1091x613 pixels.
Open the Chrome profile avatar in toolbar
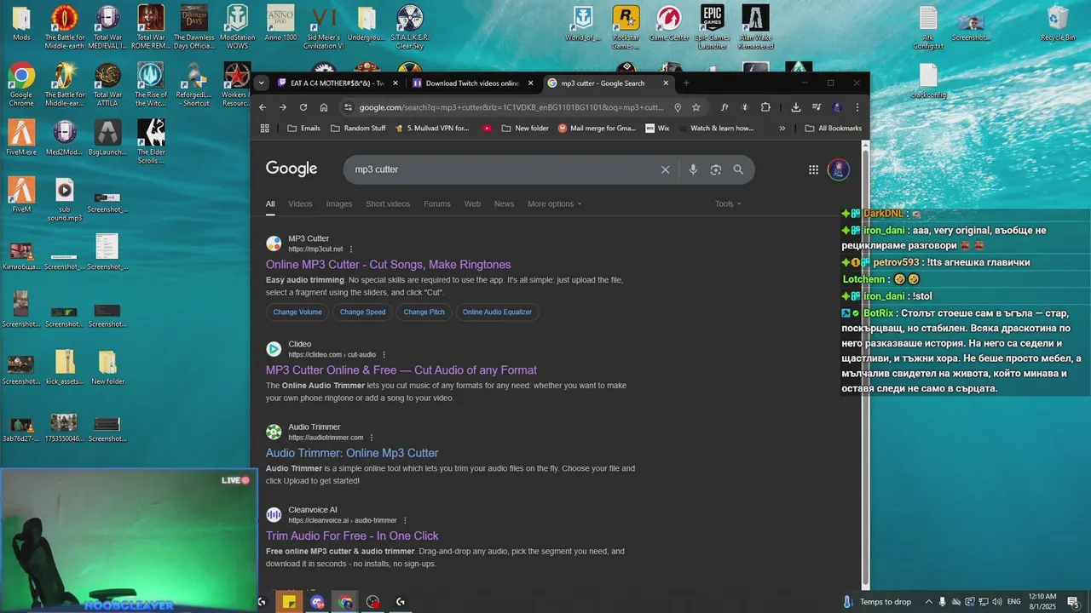tap(837, 107)
